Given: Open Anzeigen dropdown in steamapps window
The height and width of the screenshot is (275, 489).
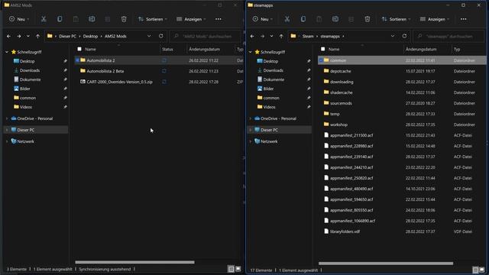Looking at the screenshot, I should [x=435, y=19].
